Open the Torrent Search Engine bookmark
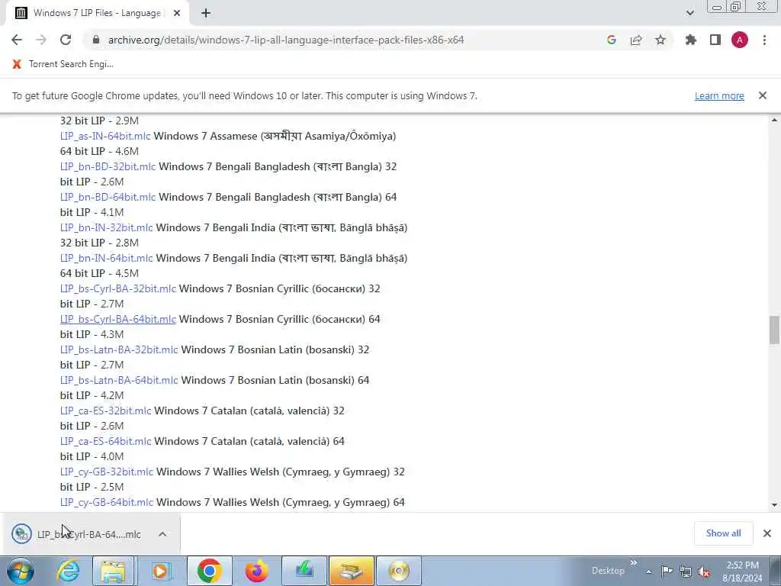This screenshot has height=586, width=781. pos(63,64)
